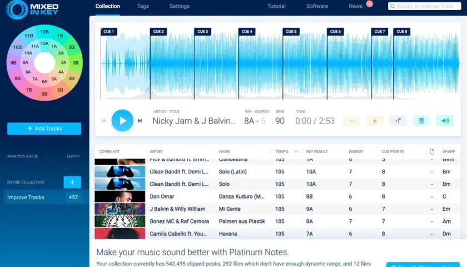Select 12B on the Camelot wheel
This screenshot has height=267, width=467.
(44, 32)
